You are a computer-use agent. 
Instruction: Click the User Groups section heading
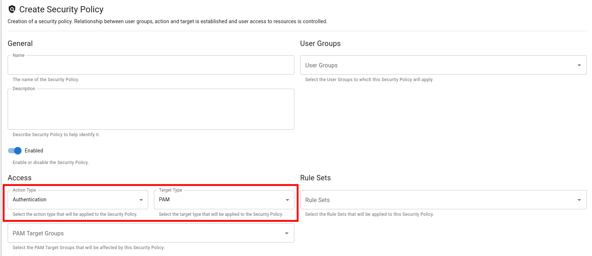pyautogui.click(x=320, y=43)
